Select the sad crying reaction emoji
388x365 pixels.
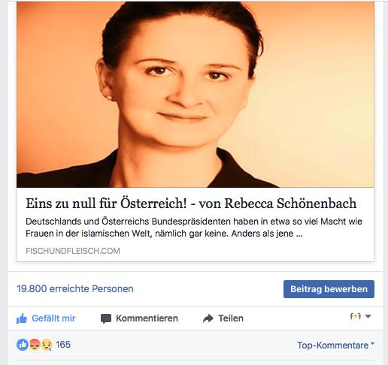click(47, 345)
